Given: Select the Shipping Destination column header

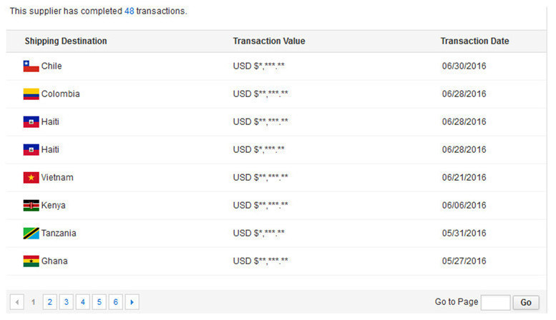Looking at the screenshot, I should (x=66, y=41).
